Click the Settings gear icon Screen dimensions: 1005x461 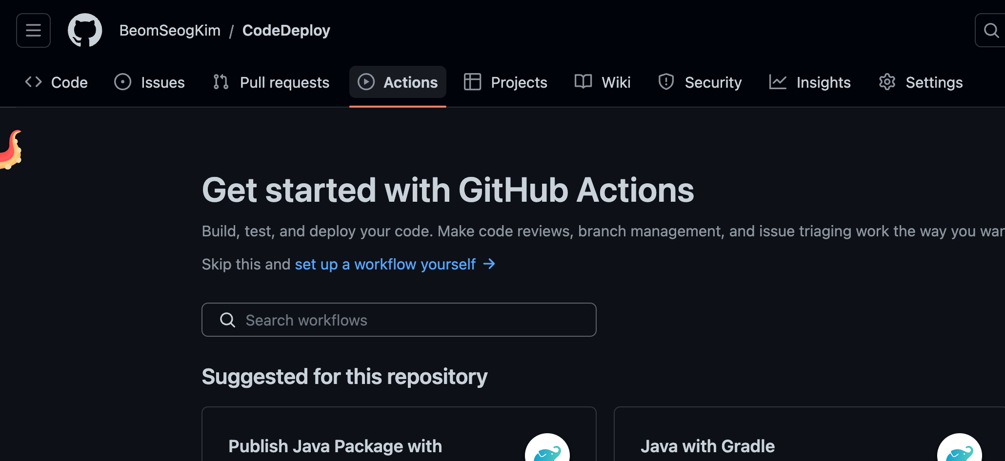[x=887, y=82]
